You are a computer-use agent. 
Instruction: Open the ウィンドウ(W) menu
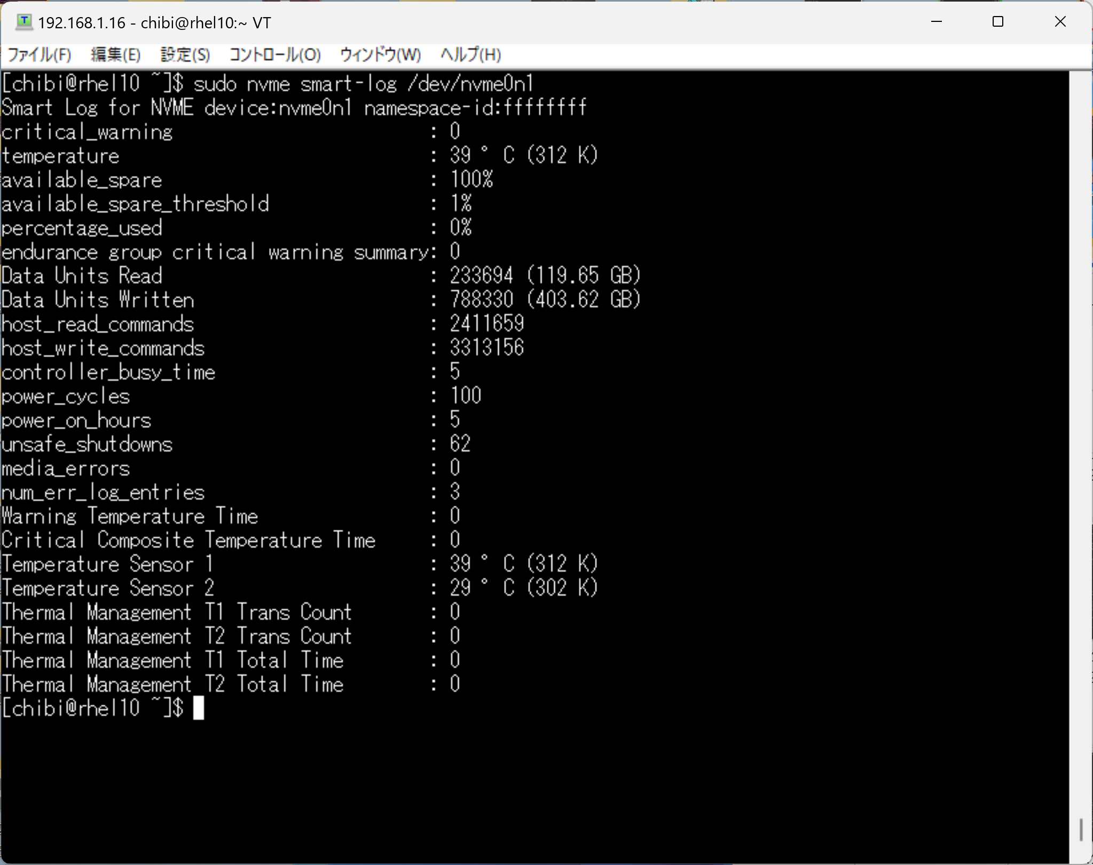[380, 54]
